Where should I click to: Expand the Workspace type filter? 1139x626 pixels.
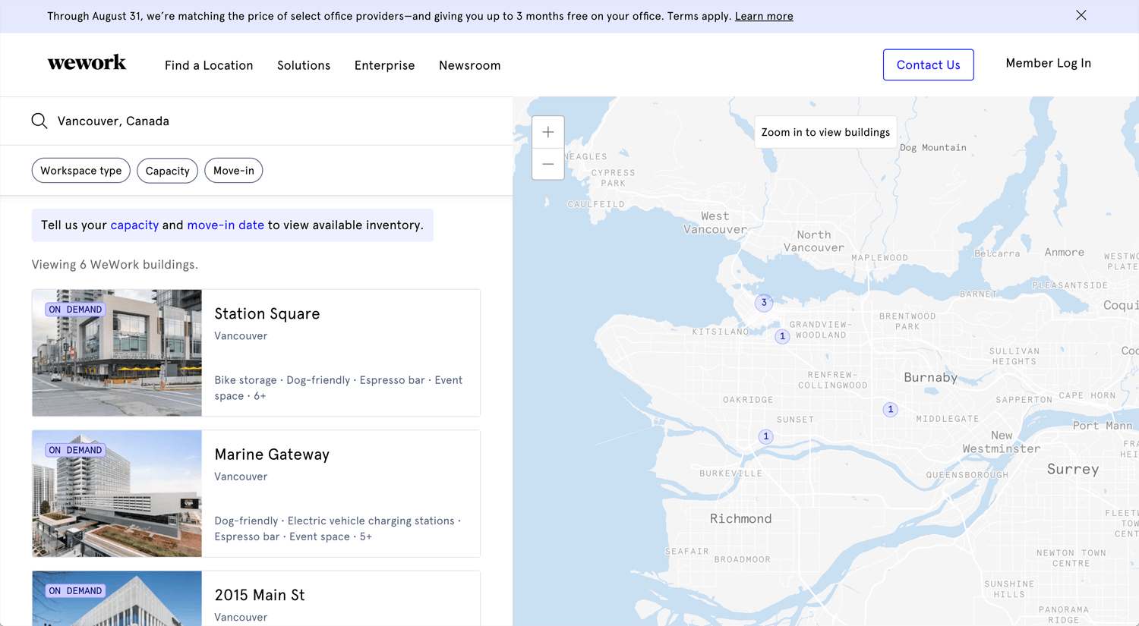tap(81, 171)
